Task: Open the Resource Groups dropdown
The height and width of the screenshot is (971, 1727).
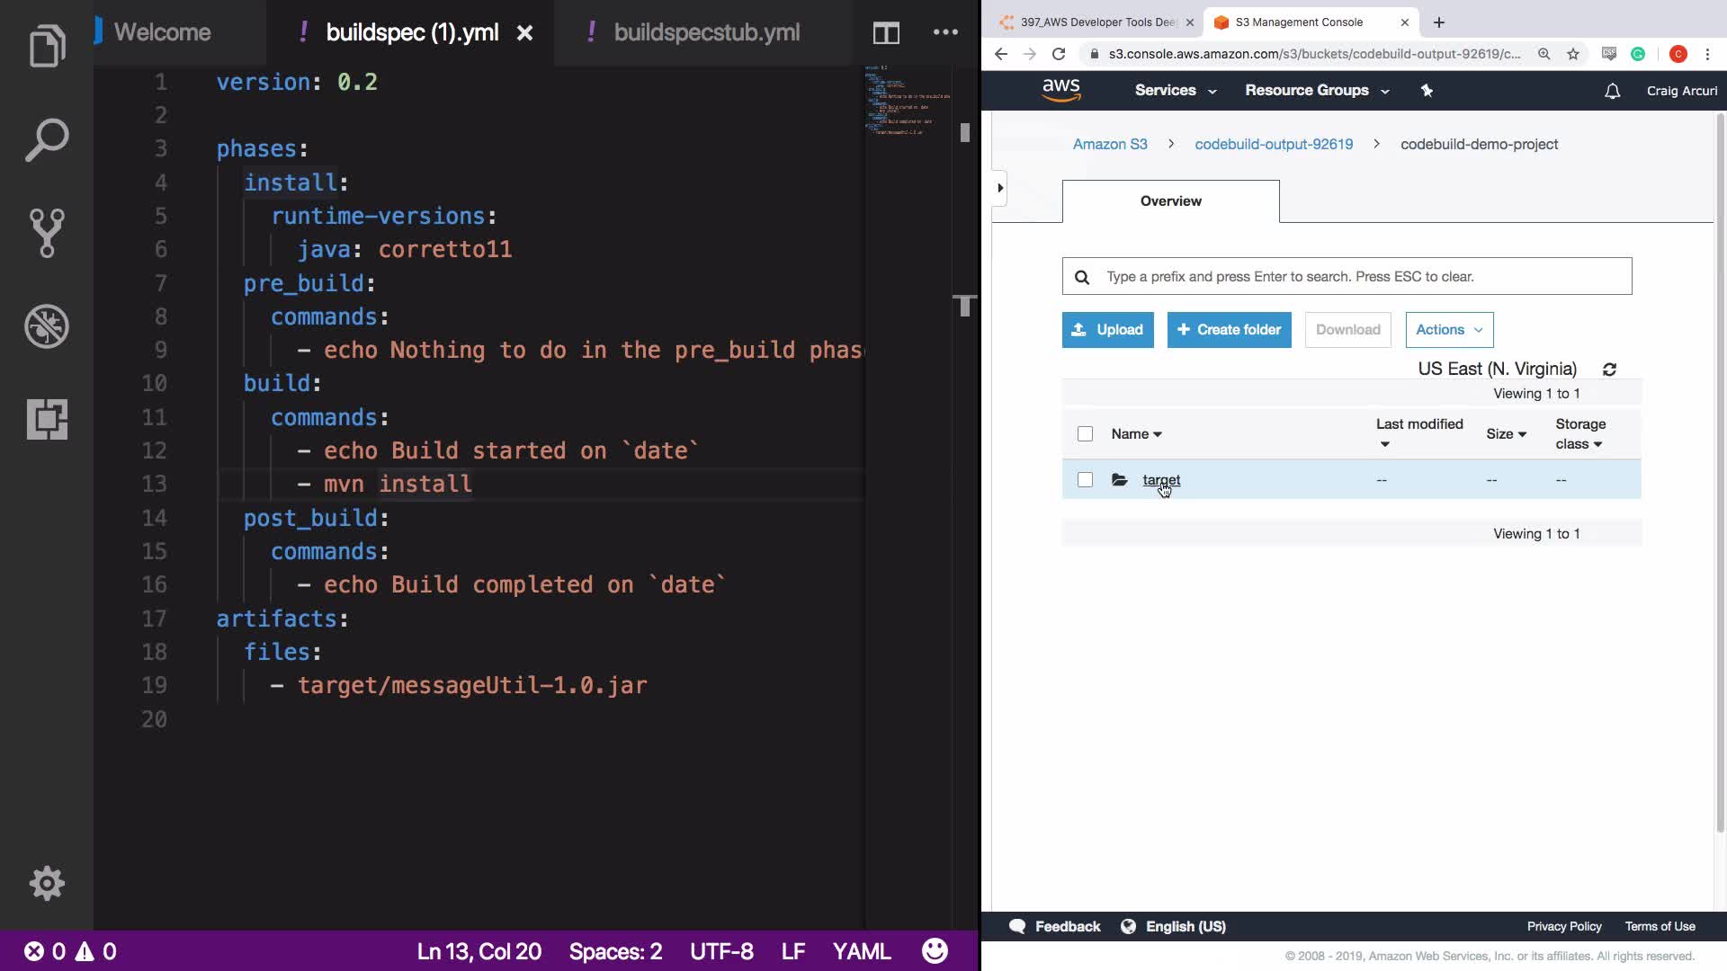Action: coord(1316,91)
